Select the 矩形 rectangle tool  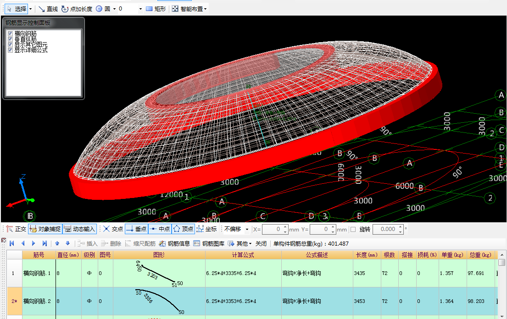[x=156, y=9]
